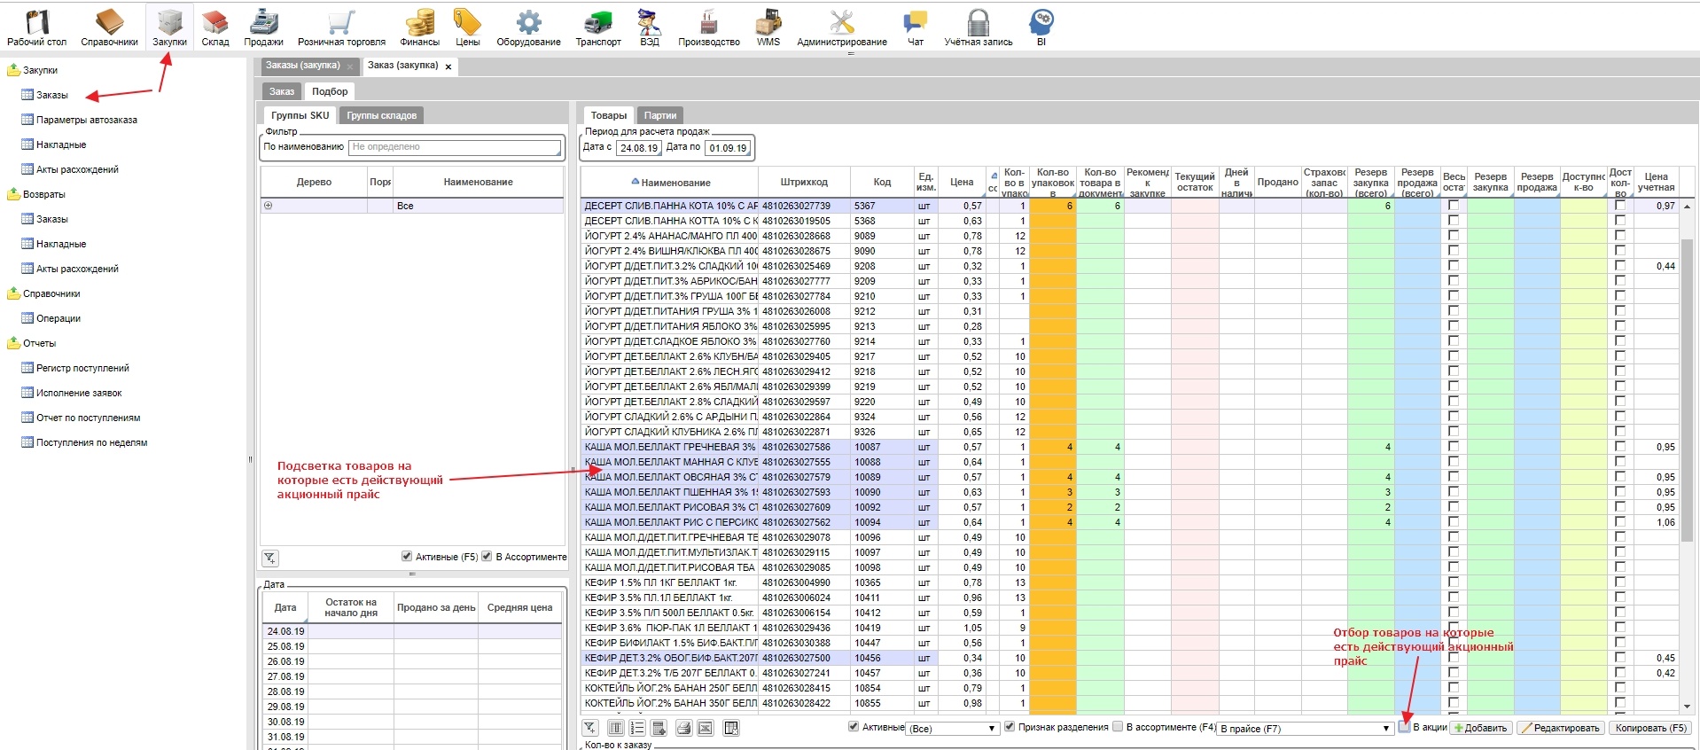
Task: Click the print icon below the goods table
Action: (683, 728)
